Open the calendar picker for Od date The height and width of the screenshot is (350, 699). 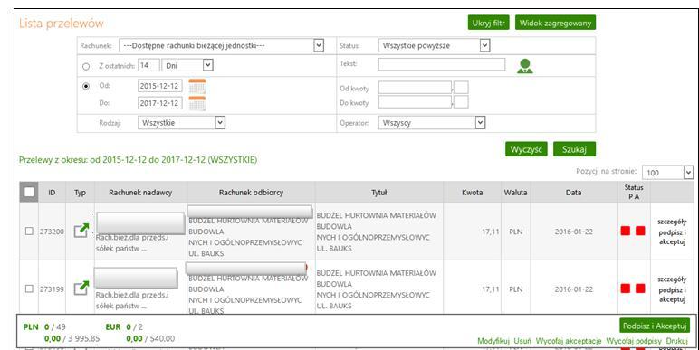(197, 87)
